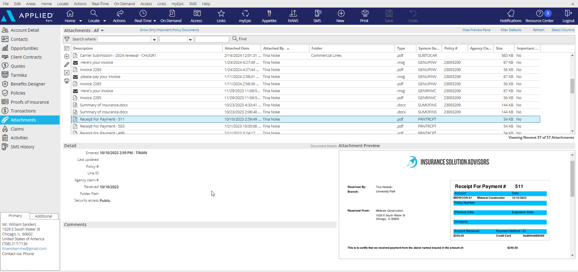Toggle Show Only Important Policy Documents
This screenshot has height=272, width=578.
point(169,30)
